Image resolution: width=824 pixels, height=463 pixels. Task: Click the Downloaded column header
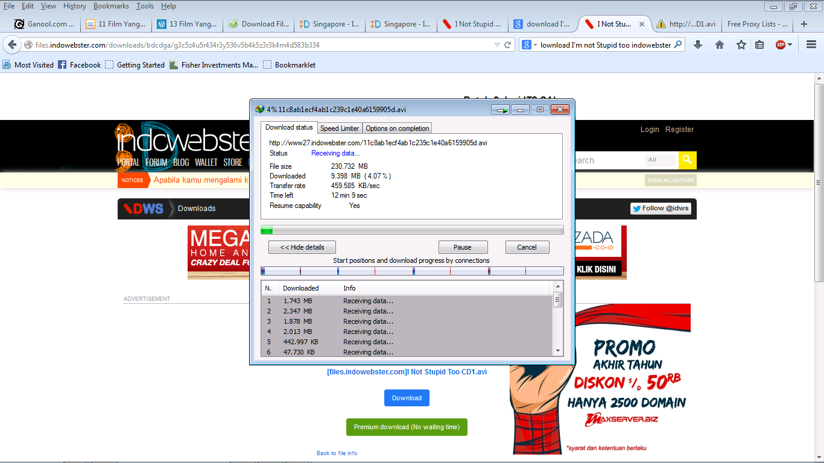click(x=309, y=288)
